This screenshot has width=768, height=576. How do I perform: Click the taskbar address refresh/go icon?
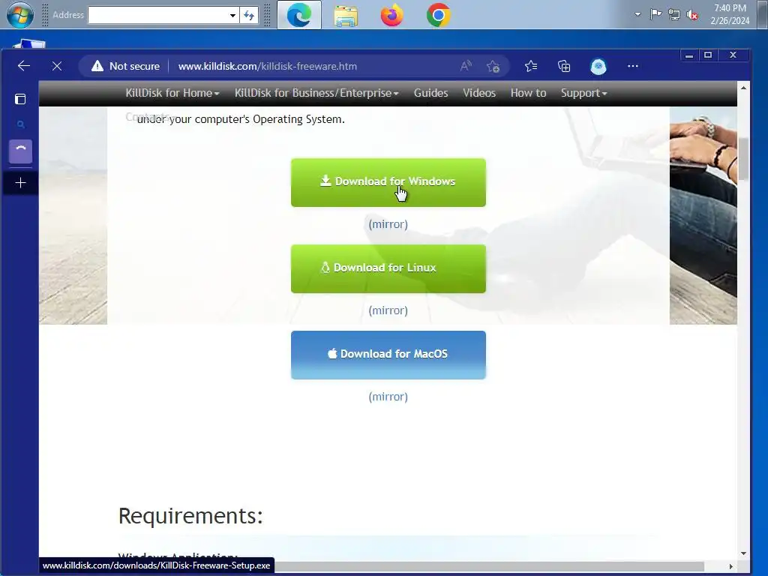249,15
